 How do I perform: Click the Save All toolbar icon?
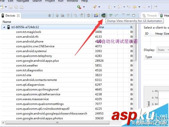click(16, 7)
